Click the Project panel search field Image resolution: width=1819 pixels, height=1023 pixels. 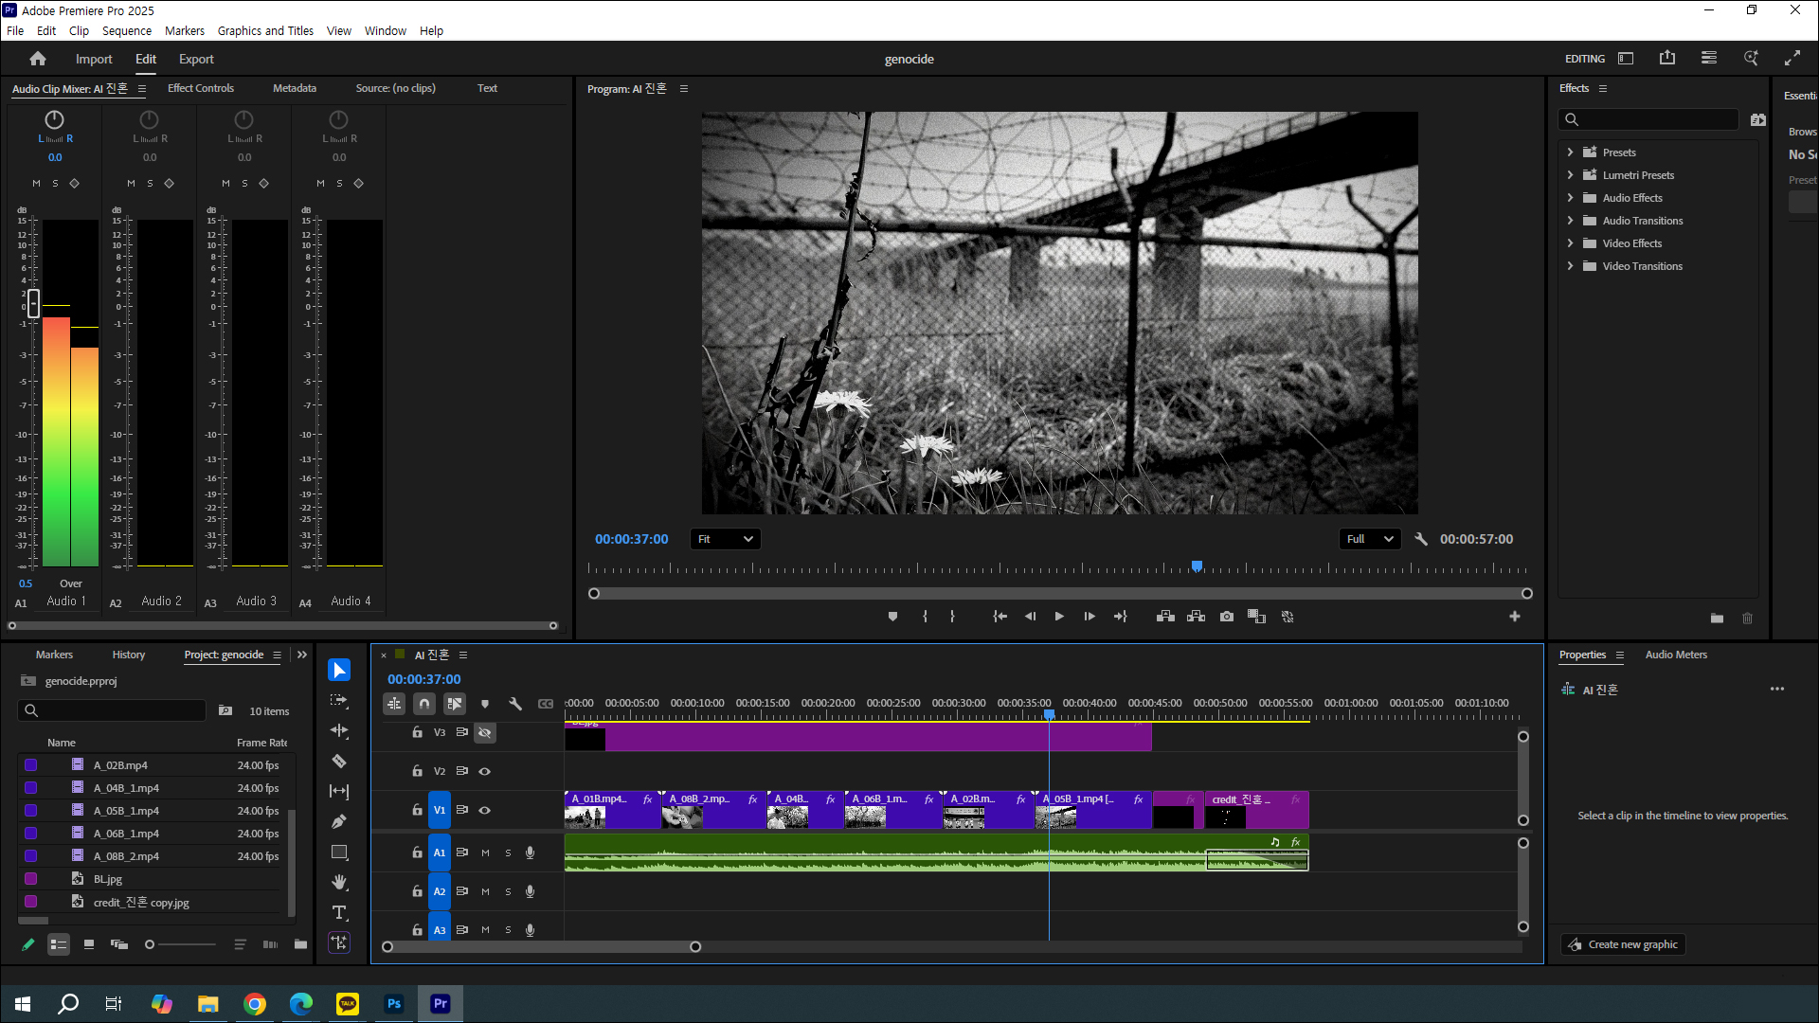pyautogui.click(x=114, y=710)
